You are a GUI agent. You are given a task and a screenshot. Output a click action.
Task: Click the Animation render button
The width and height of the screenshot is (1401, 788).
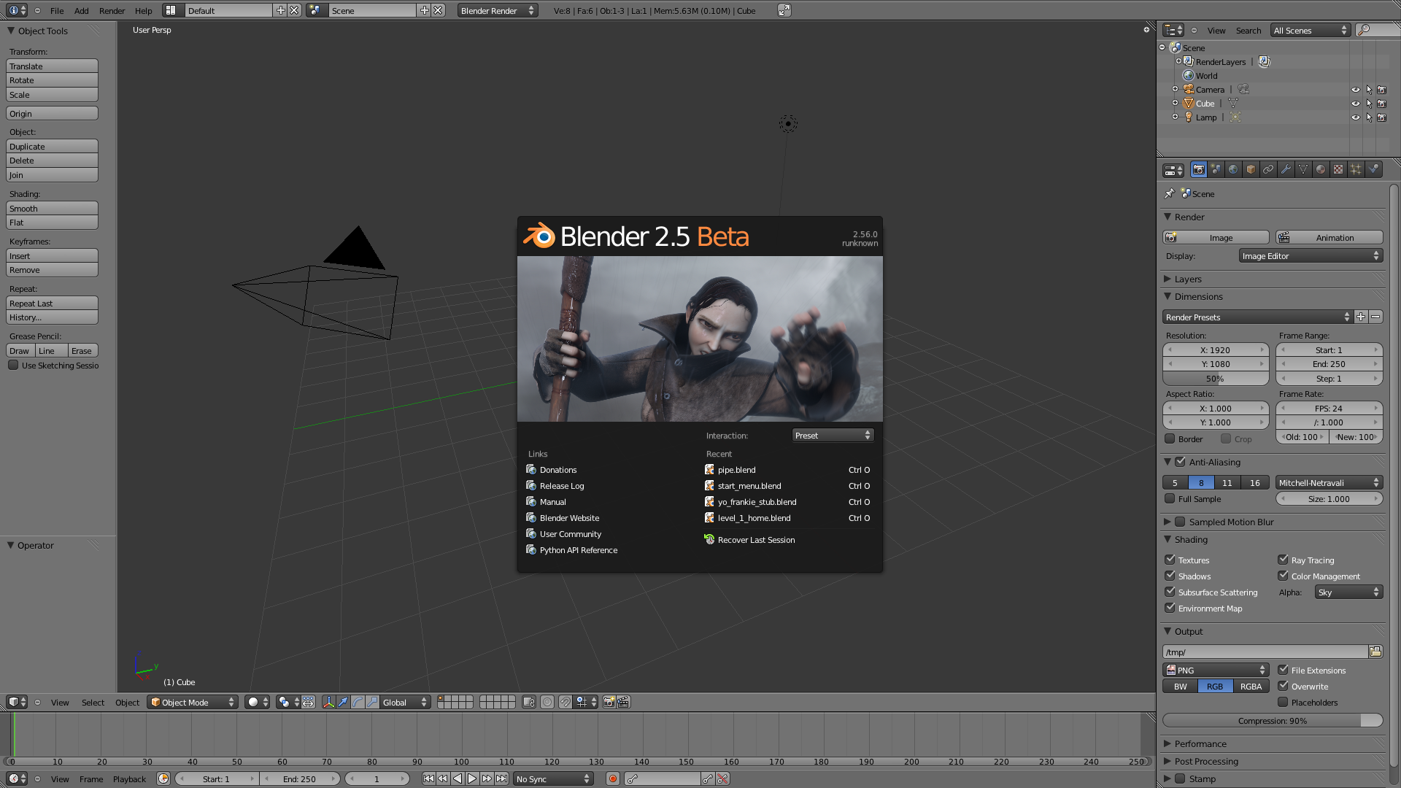[x=1329, y=237]
